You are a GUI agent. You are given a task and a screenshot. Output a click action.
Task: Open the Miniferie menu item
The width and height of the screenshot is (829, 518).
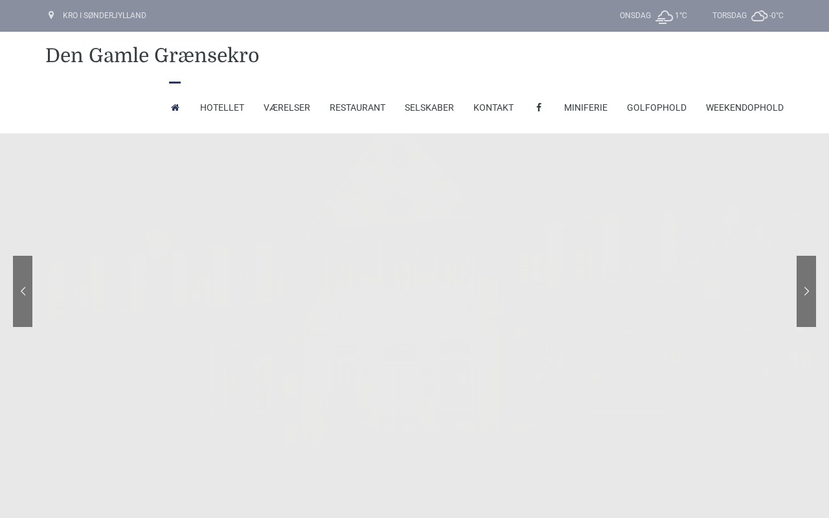click(x=585, y=107)
